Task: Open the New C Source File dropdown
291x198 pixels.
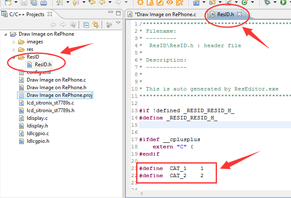Action: coord(236,2)
